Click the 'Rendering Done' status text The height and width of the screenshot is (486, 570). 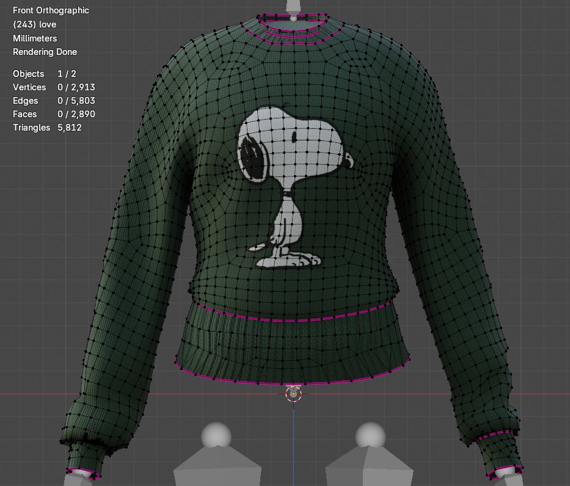click(45, 52)
